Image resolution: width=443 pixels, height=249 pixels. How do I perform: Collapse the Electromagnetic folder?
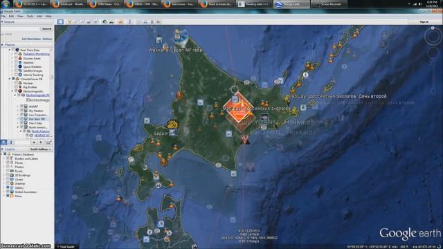[12, 91]
